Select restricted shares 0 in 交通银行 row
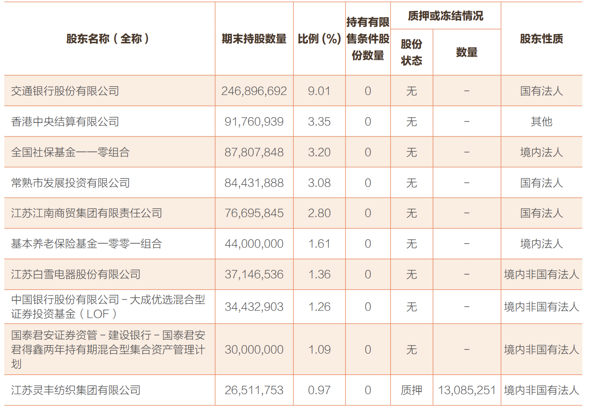This screenshot has height=410, width=590. 368,91
